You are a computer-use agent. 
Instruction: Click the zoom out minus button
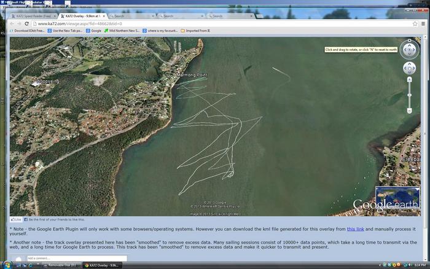[410, 111]
